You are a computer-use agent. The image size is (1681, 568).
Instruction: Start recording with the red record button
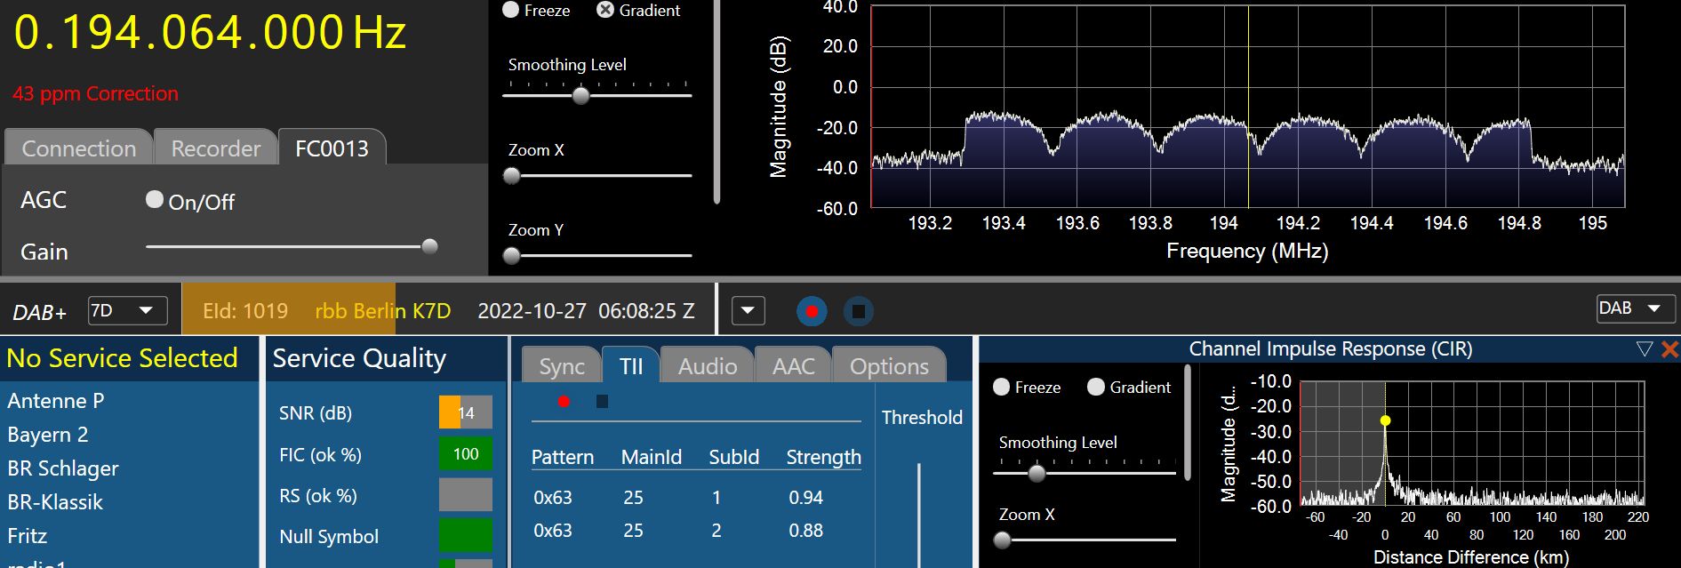(x=812, y=311)
